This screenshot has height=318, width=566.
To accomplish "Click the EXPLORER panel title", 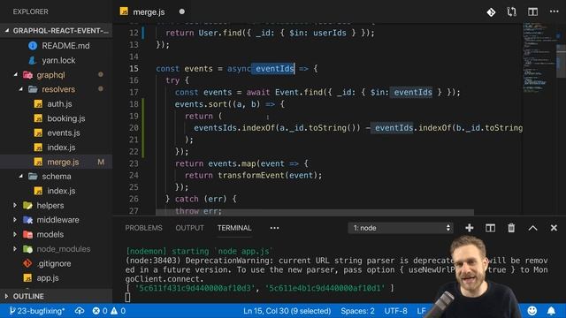I will (31, 11).
